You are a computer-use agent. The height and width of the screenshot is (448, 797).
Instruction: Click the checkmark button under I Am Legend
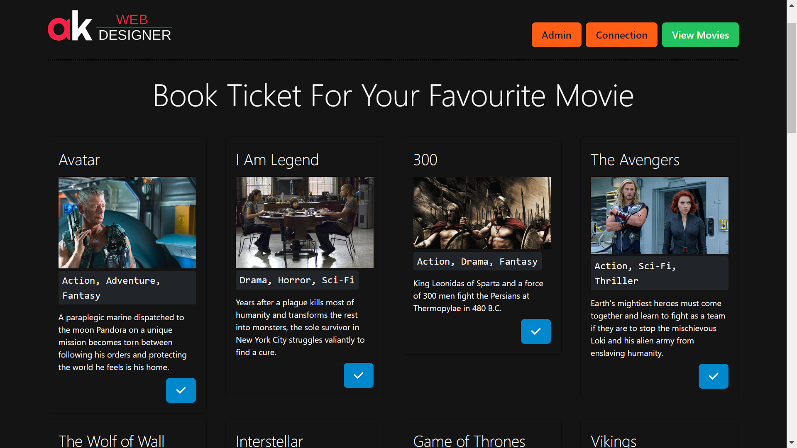(358, 375)
